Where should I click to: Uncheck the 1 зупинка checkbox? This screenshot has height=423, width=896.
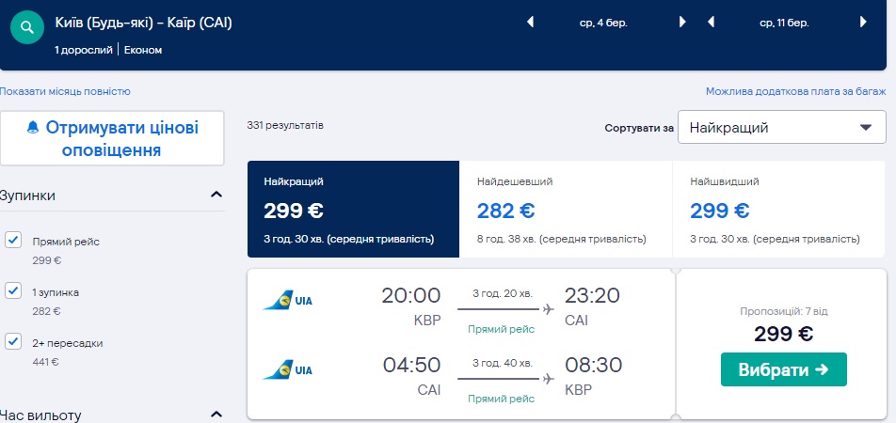point(13,290)
